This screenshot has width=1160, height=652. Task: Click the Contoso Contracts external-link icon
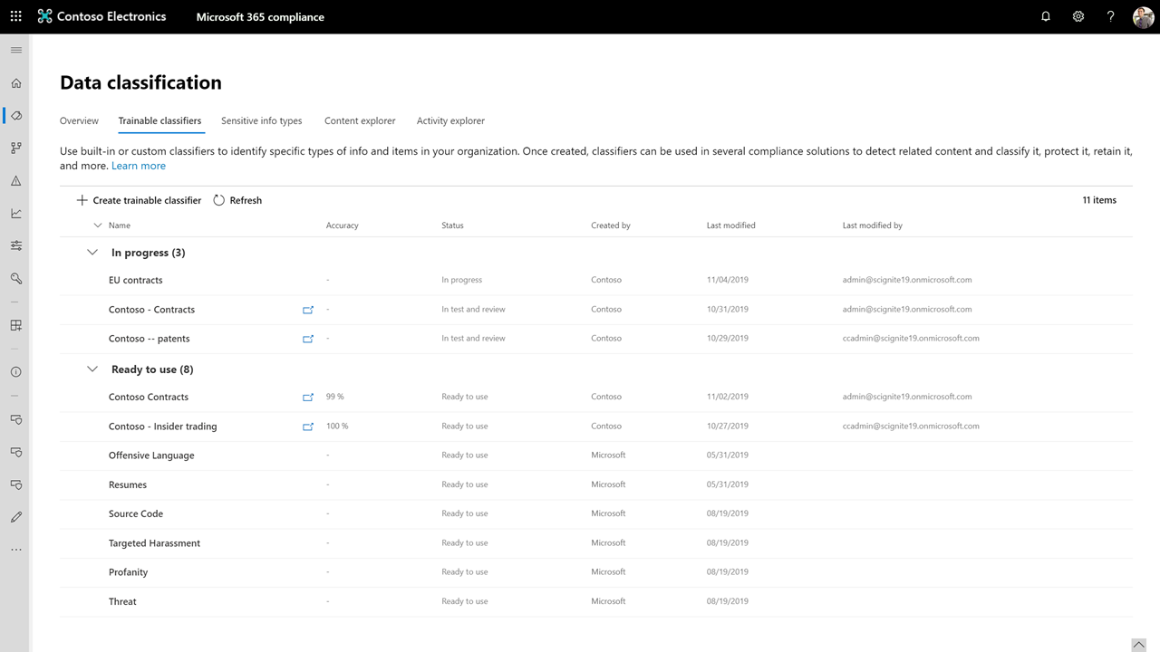coord(308,397)
